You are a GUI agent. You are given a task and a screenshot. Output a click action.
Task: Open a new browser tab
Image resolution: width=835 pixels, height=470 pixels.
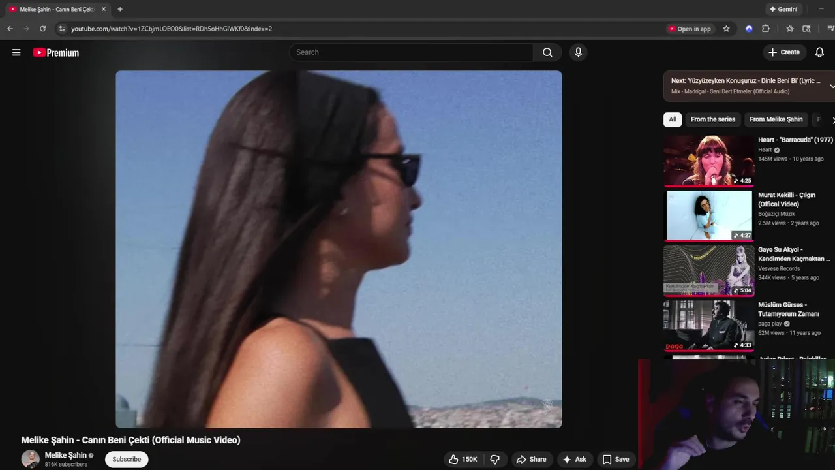point(119,9)
